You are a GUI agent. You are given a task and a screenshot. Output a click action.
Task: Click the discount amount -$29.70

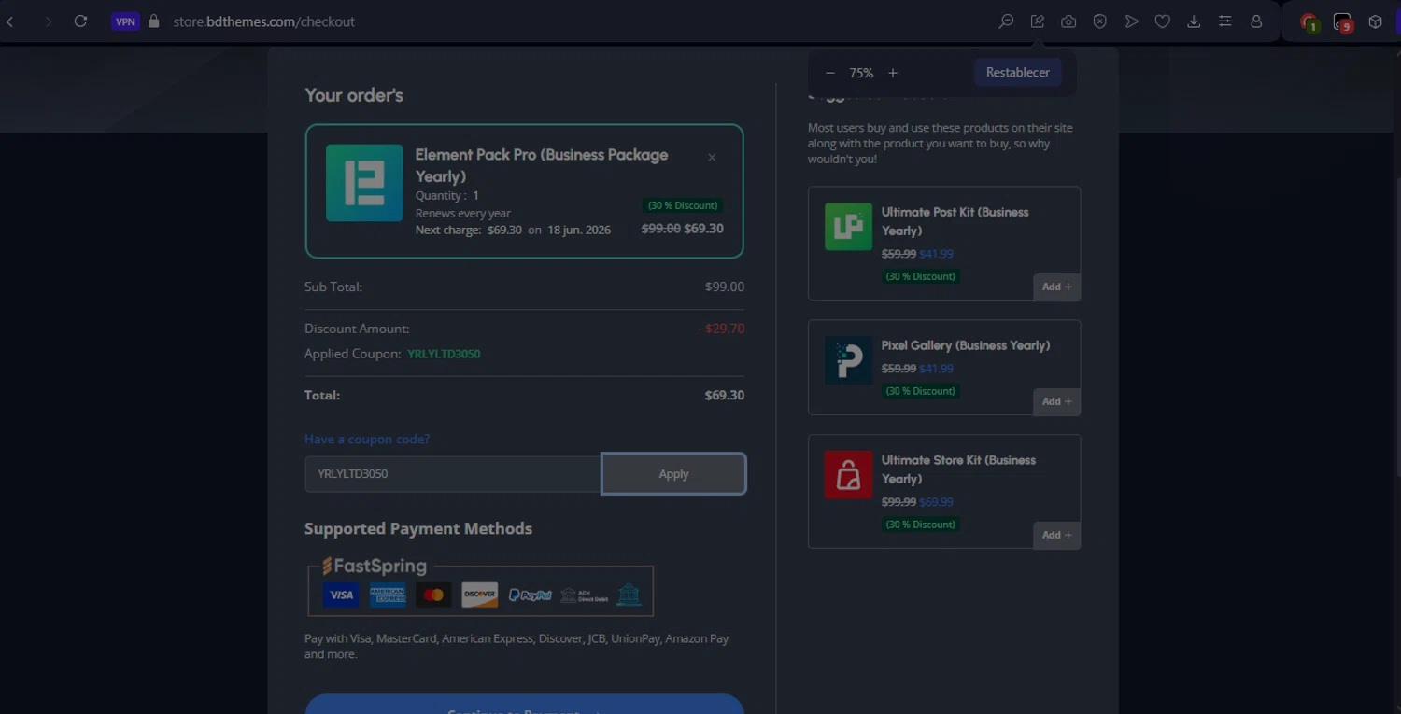[x=721, y=329]
